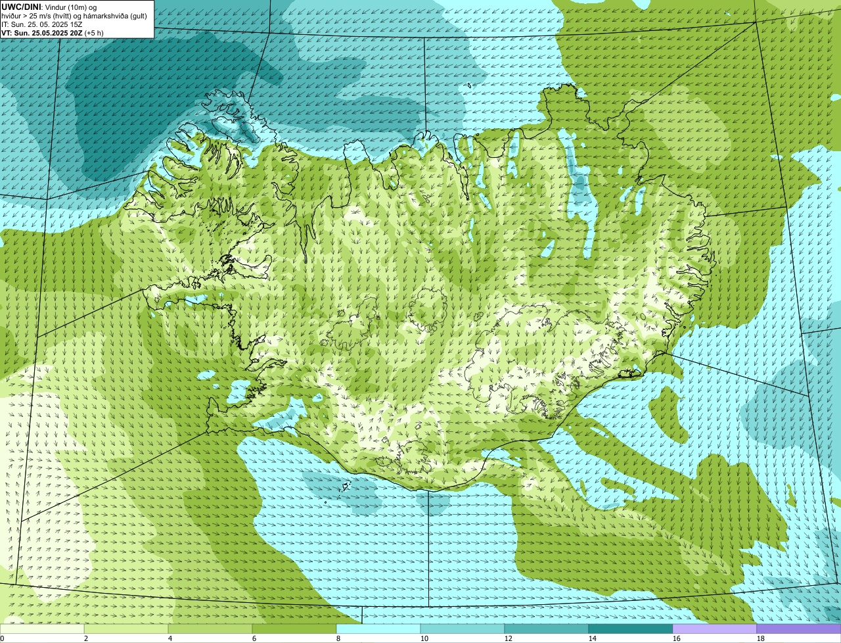
Task: Select the legend swatch between 2 and 4
Action: click(x=126, y=629)
